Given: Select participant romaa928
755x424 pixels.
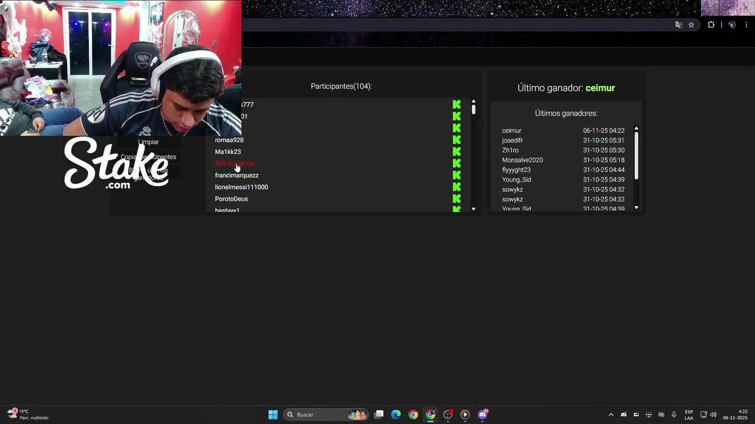Looking at the screenshot, I should [x=229, y=140].
